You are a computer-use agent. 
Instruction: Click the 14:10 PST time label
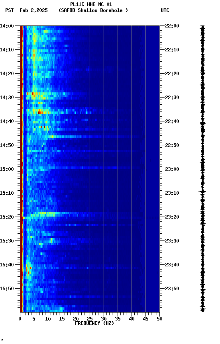point(7,50)
